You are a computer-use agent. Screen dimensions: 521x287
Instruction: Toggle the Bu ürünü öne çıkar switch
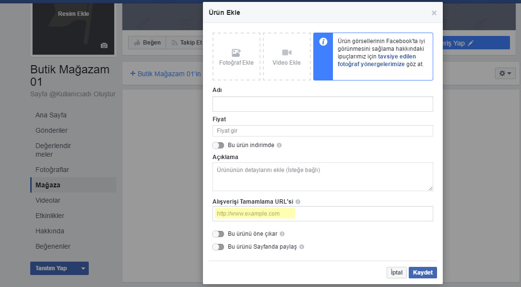click(218, 234)
